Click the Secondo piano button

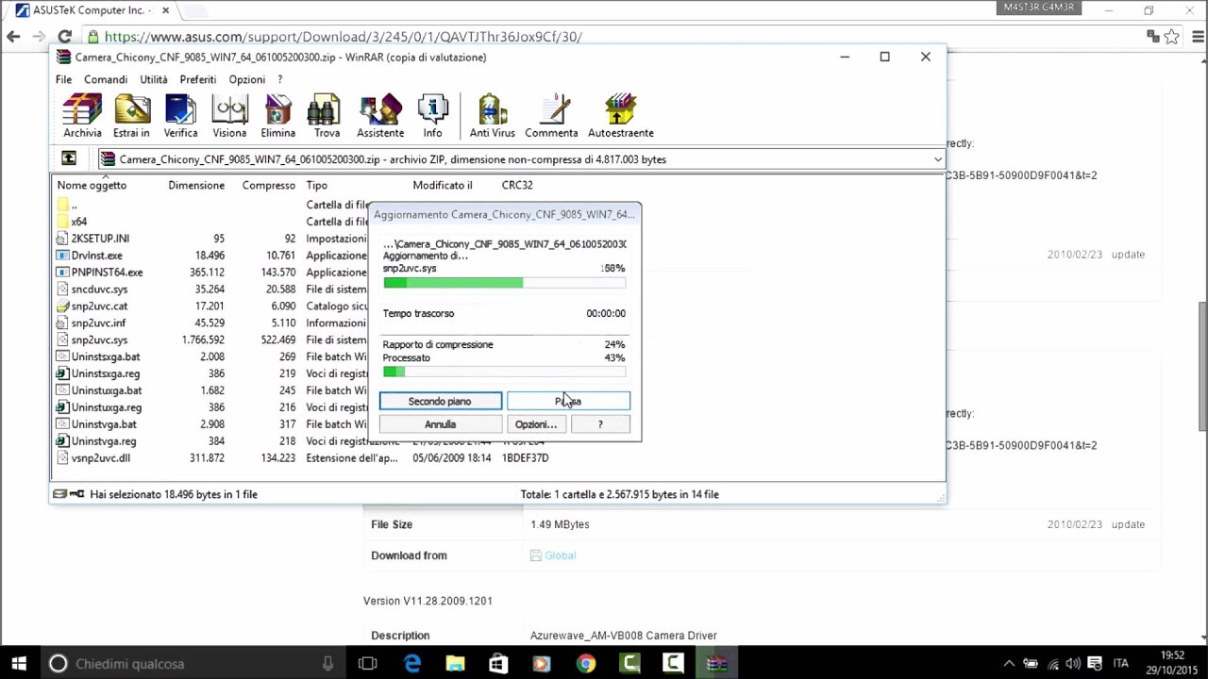tap(440, 402)
